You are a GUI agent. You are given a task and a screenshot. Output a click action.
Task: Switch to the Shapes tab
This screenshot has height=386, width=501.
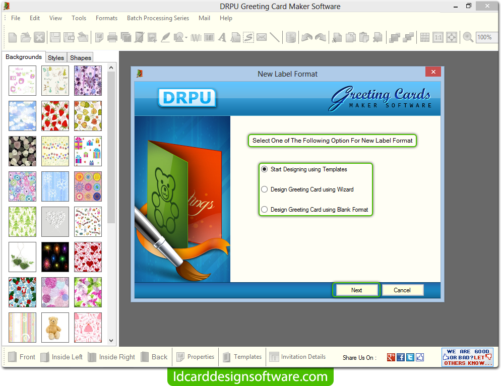[81, 57]
